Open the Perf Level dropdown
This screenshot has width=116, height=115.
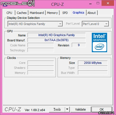click(x=95, y=24)
